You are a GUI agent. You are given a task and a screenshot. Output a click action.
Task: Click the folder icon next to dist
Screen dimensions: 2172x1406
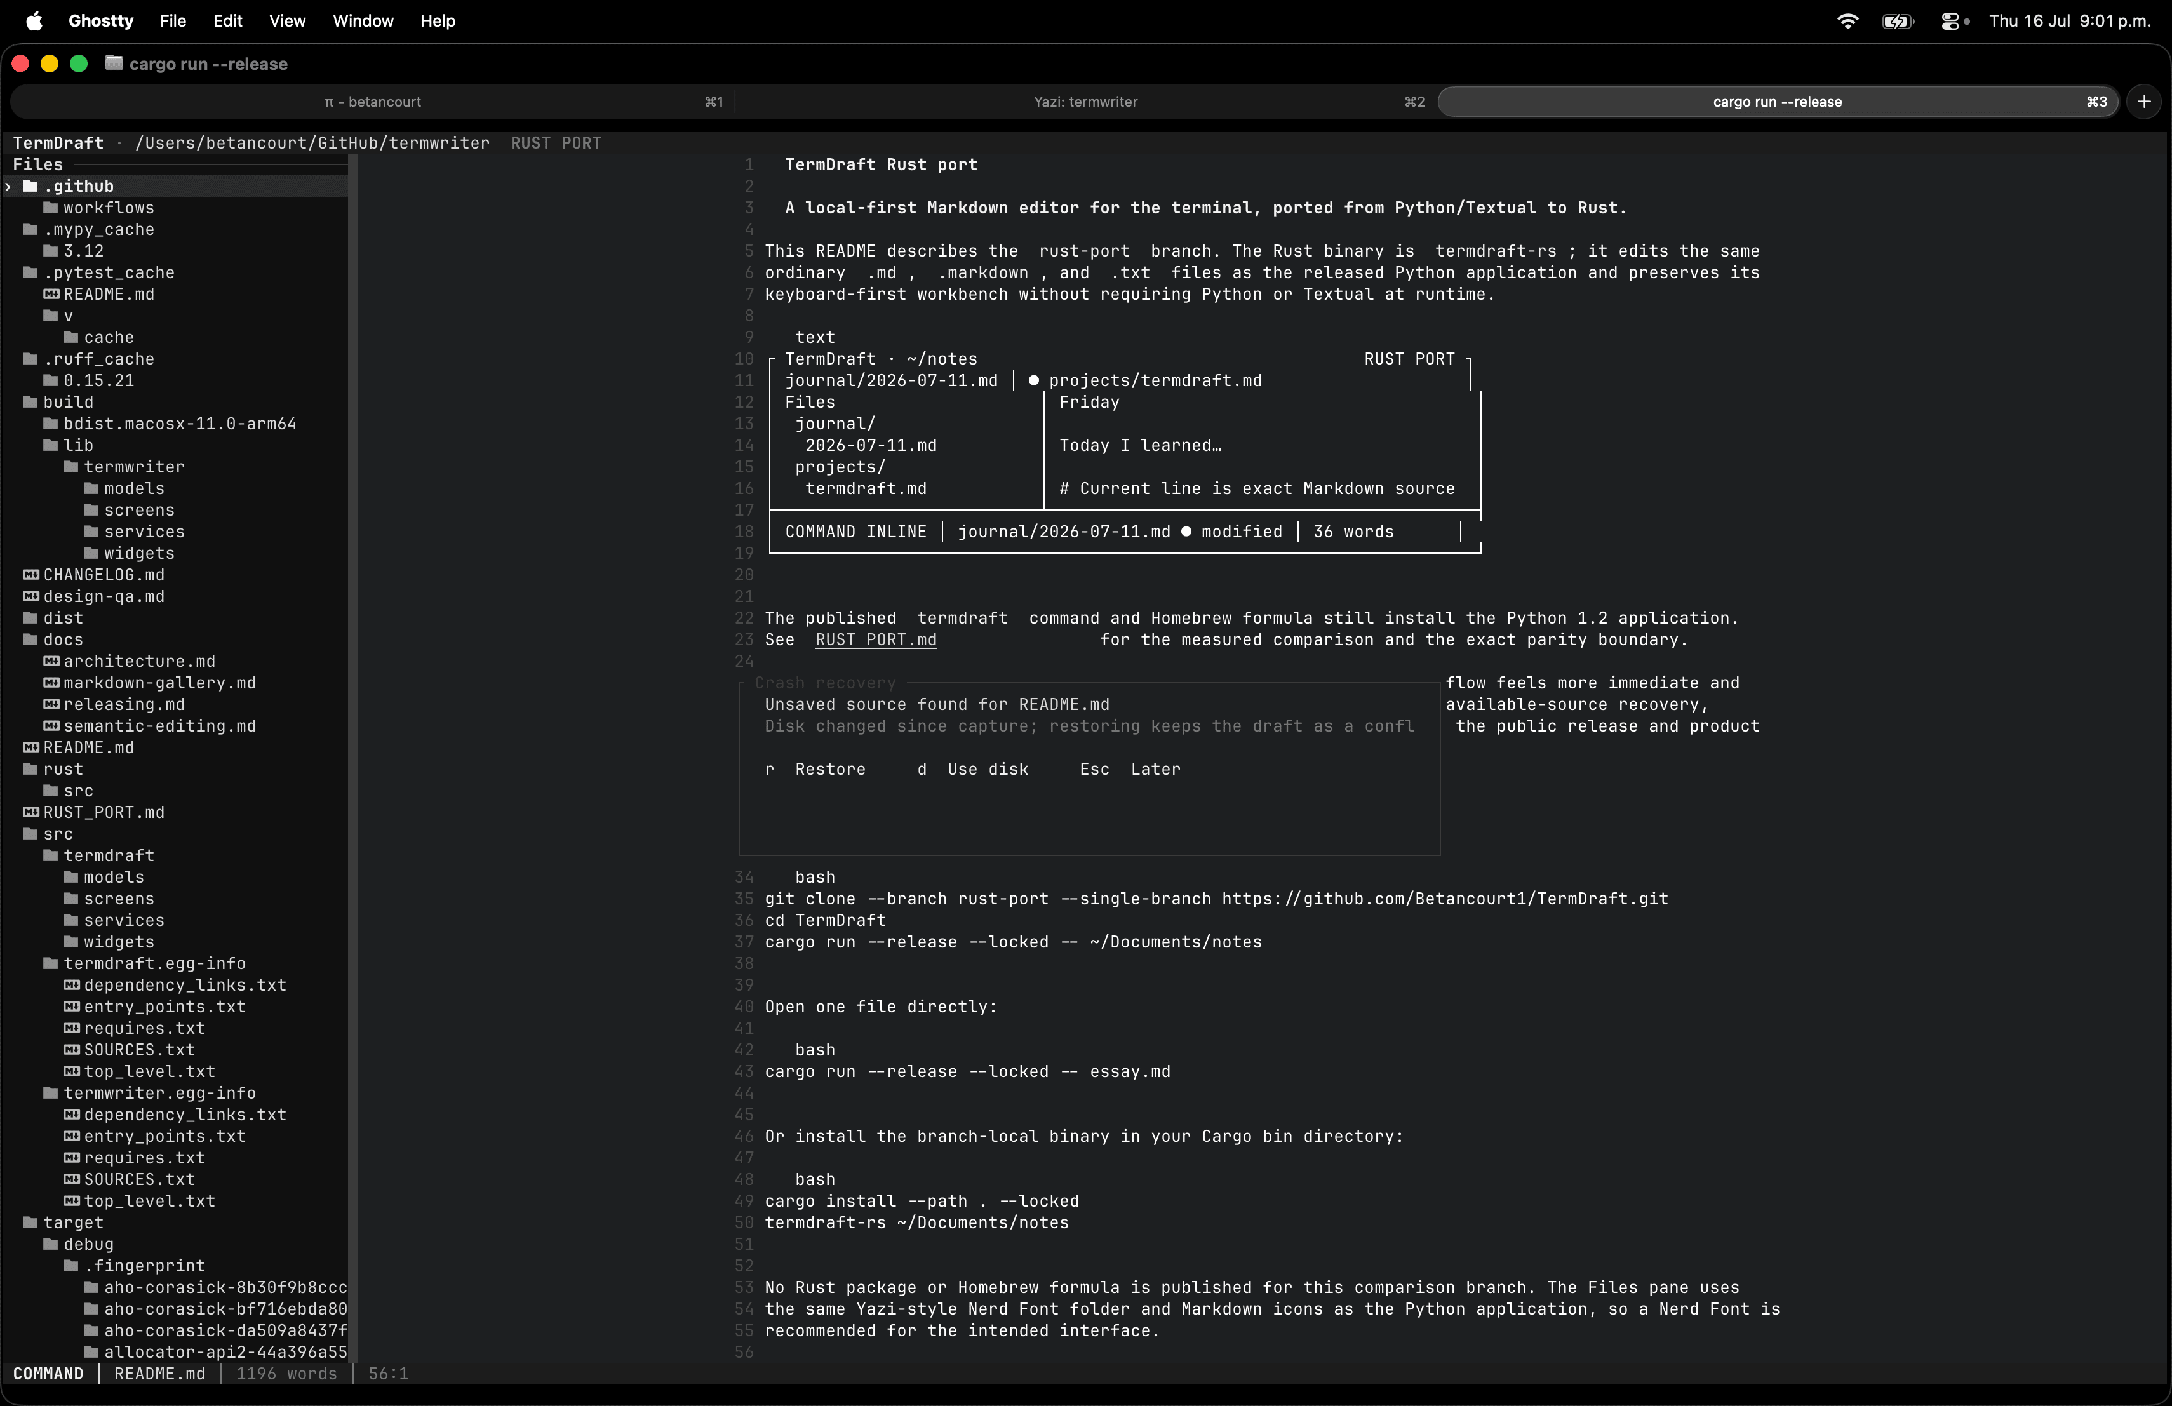(30, 618)
